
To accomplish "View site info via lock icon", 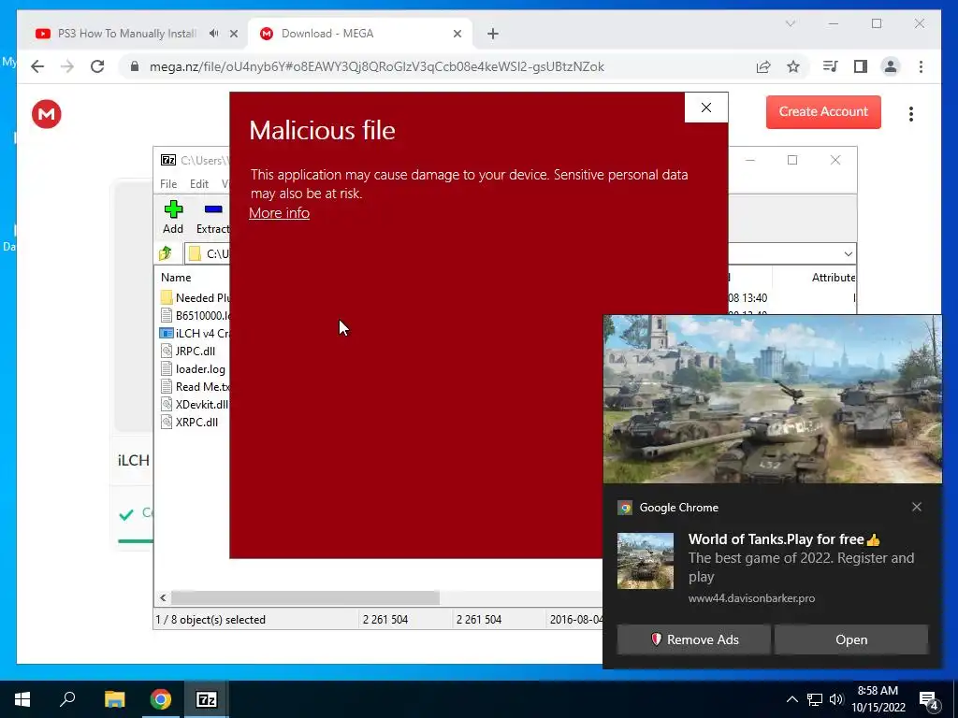I will coord(135,66).
